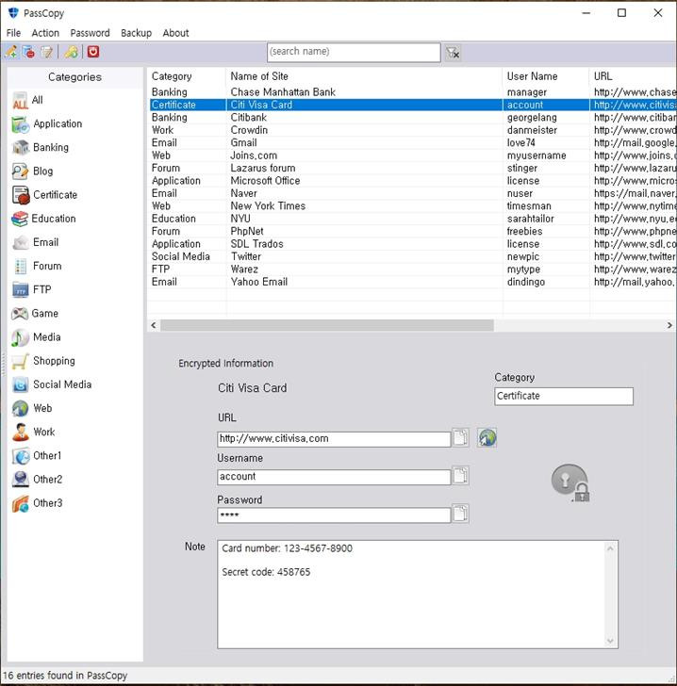Click the Password text field
The image size is (677, 686).
334,514
